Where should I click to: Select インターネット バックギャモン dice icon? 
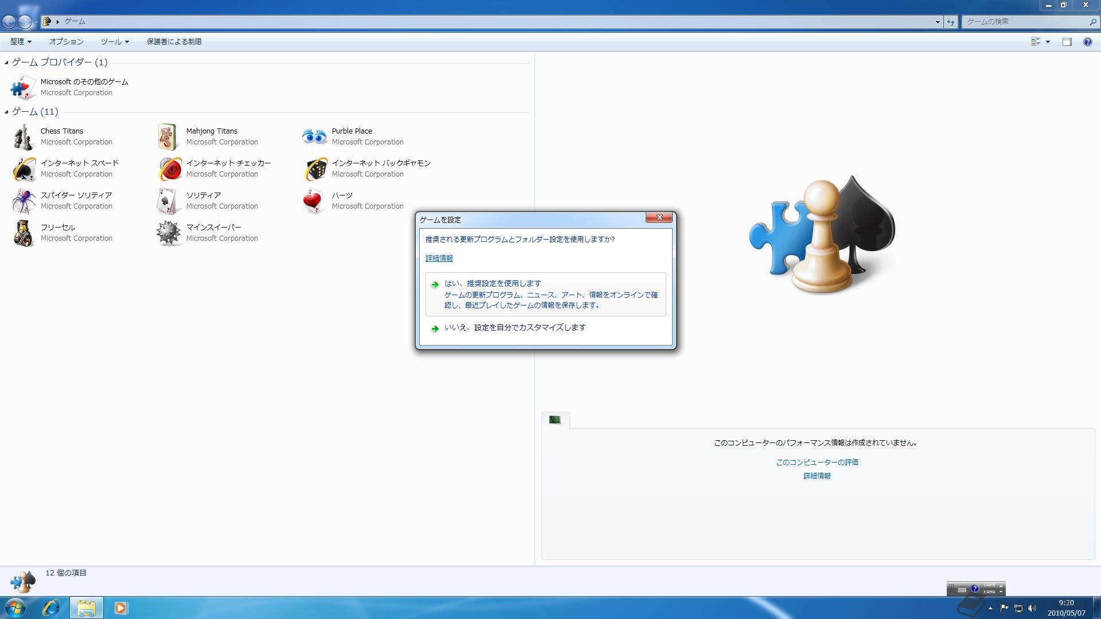[x=315, y=169]
